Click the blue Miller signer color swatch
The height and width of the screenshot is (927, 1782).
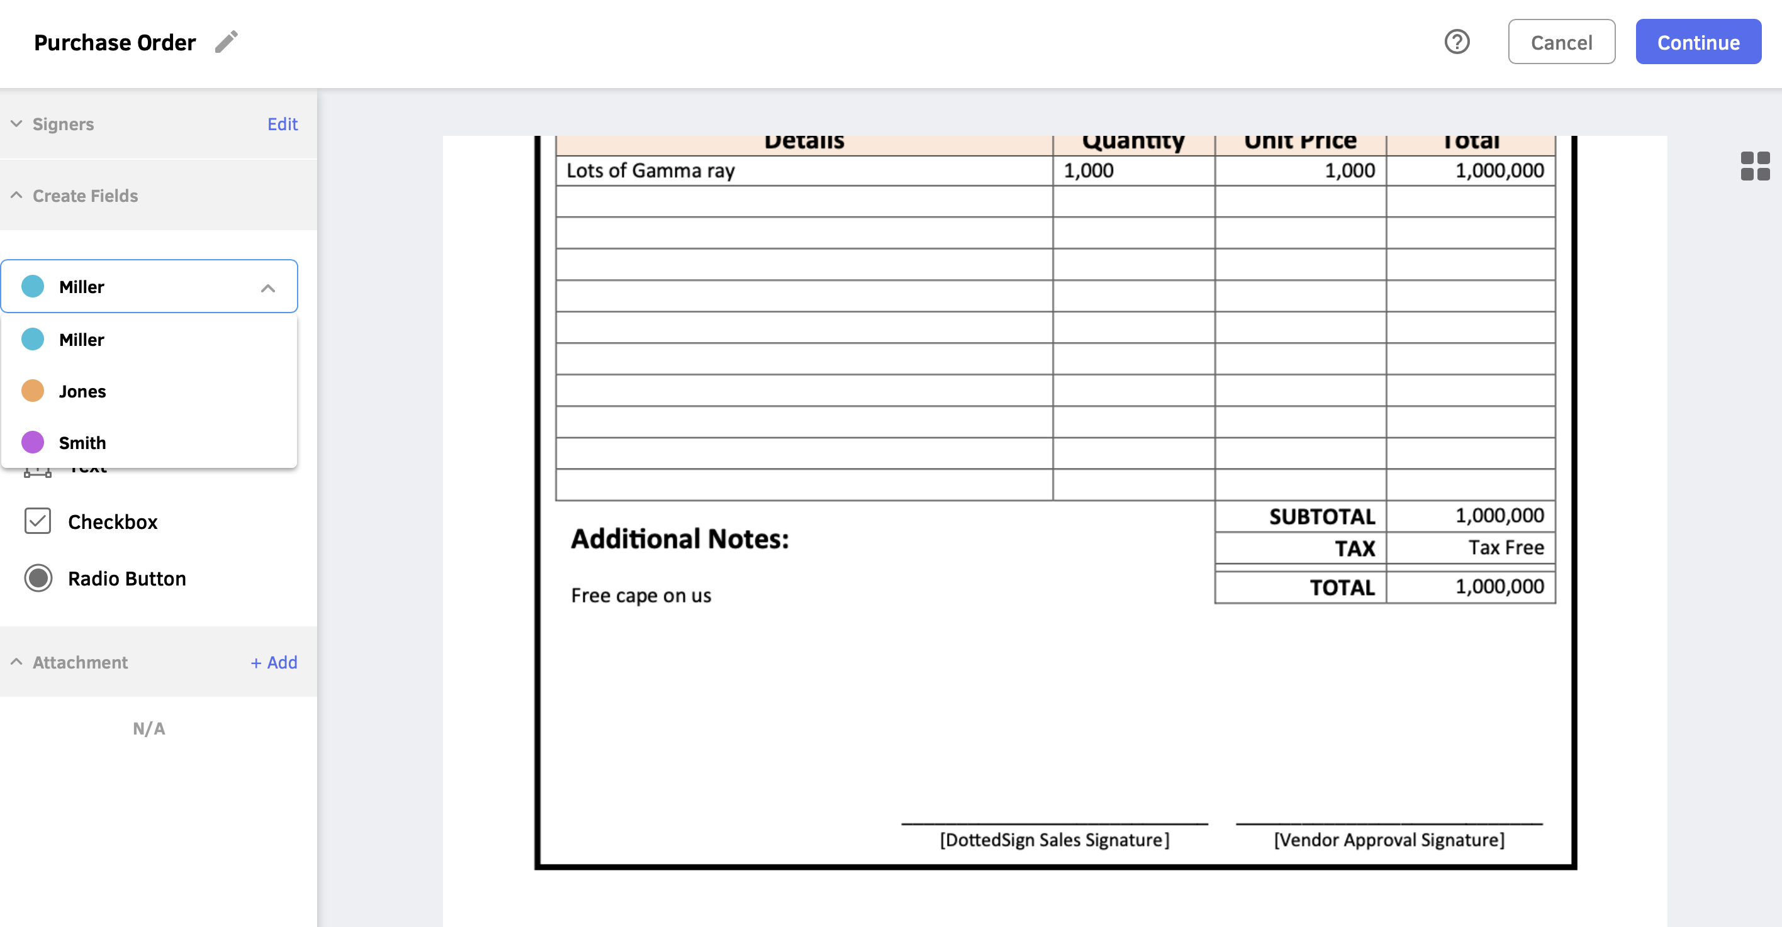[33, 286]
